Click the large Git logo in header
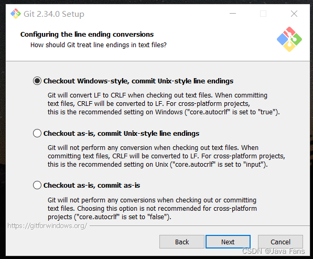 [289, 39]
